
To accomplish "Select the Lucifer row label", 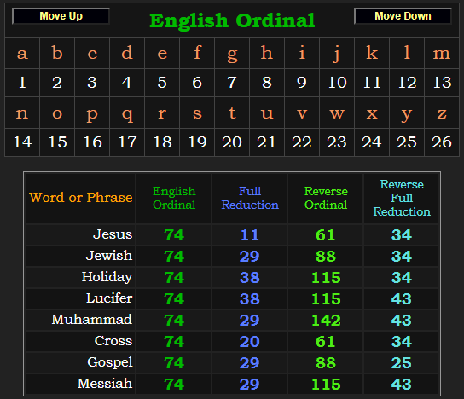I will tap(109, 298).
